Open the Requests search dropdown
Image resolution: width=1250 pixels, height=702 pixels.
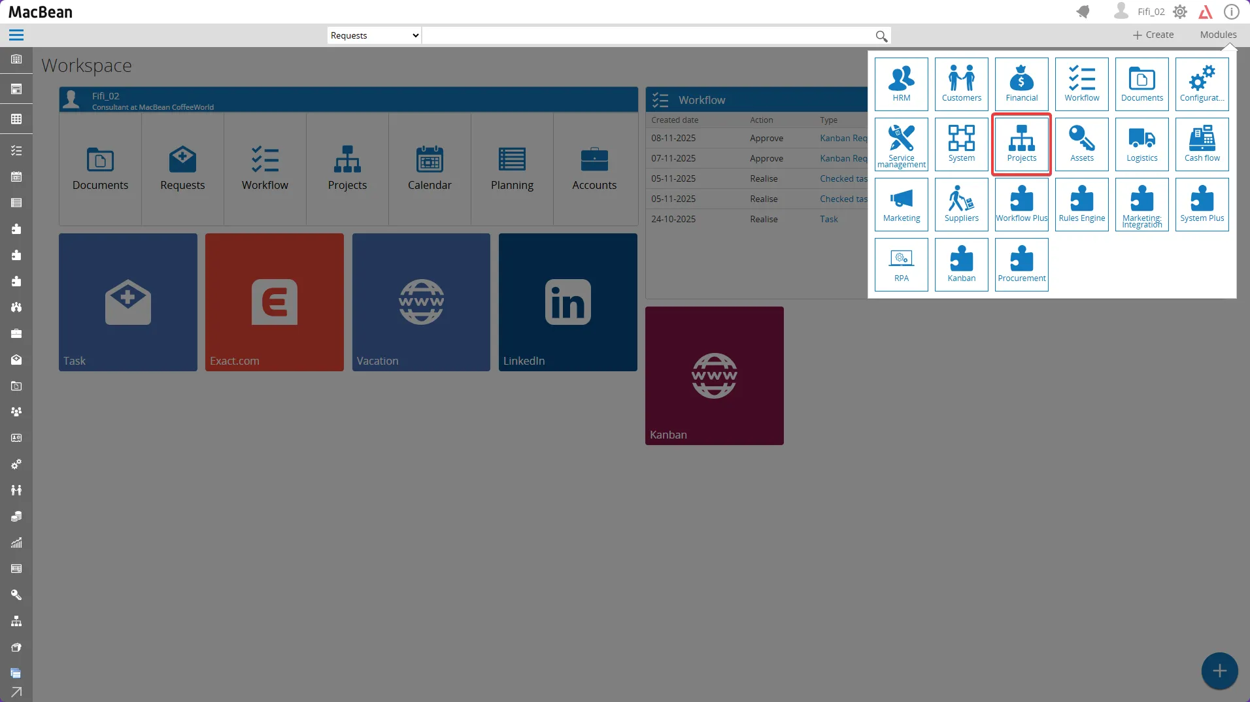point(374,35)
